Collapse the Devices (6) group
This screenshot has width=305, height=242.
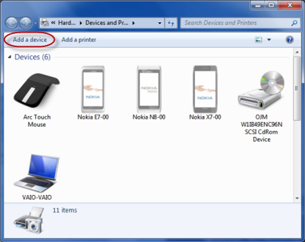tap(10, 57)
